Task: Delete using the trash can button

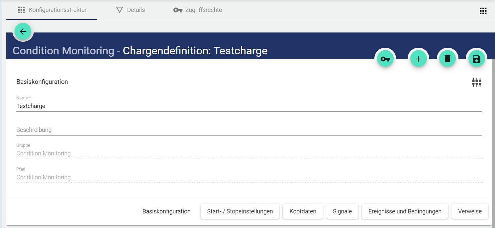Action: (x=447, y=59)
